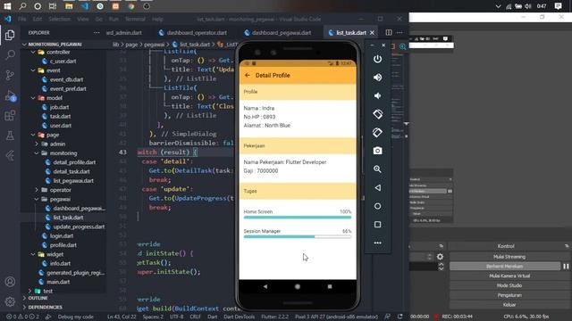Take emulator screenshot with camera icon
Screen dimensions: 572x321
(x=377, y=151)
